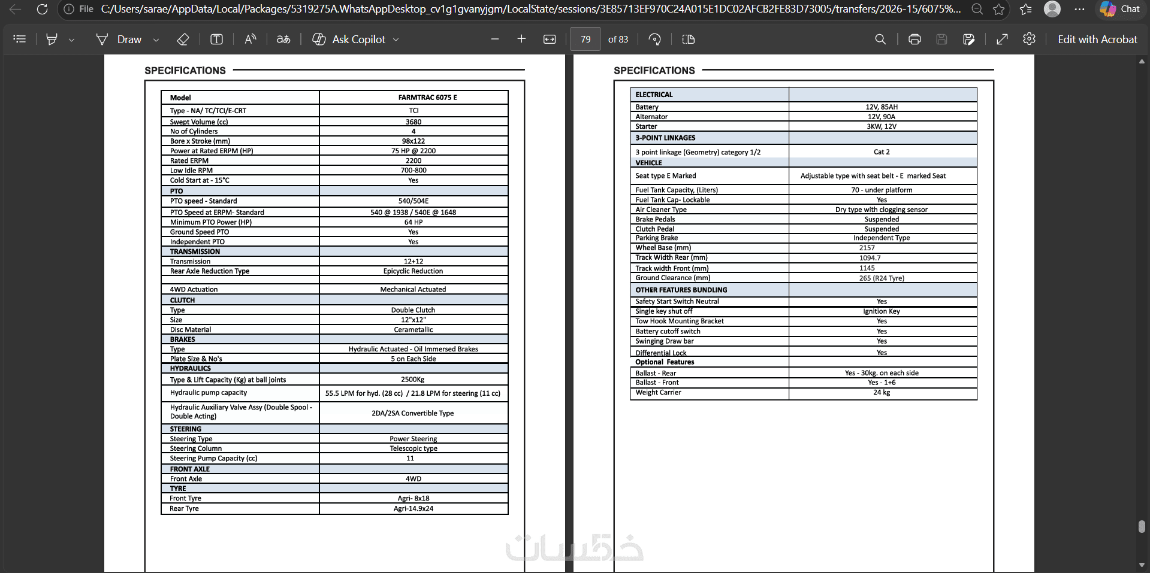
Task: Print the PDF document
Action: pyautogui.click(x=914, y=39)
